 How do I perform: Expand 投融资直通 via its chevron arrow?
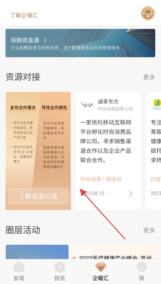click(45, 40)
